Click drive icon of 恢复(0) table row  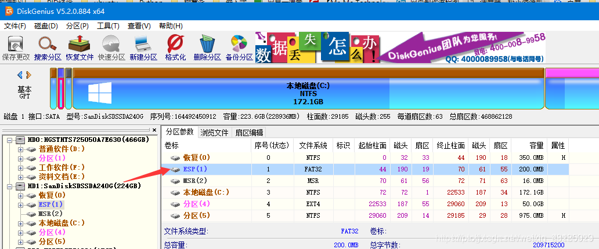[175, 158]
